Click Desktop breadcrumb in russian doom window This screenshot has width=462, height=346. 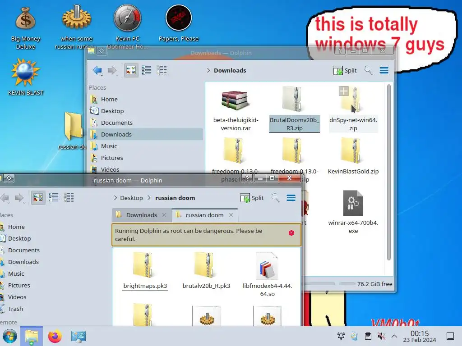pos(131,198)
